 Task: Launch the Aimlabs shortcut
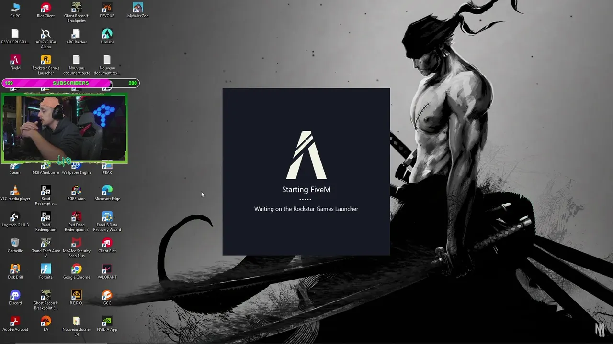pyautogui.click(x=107, y=37)
